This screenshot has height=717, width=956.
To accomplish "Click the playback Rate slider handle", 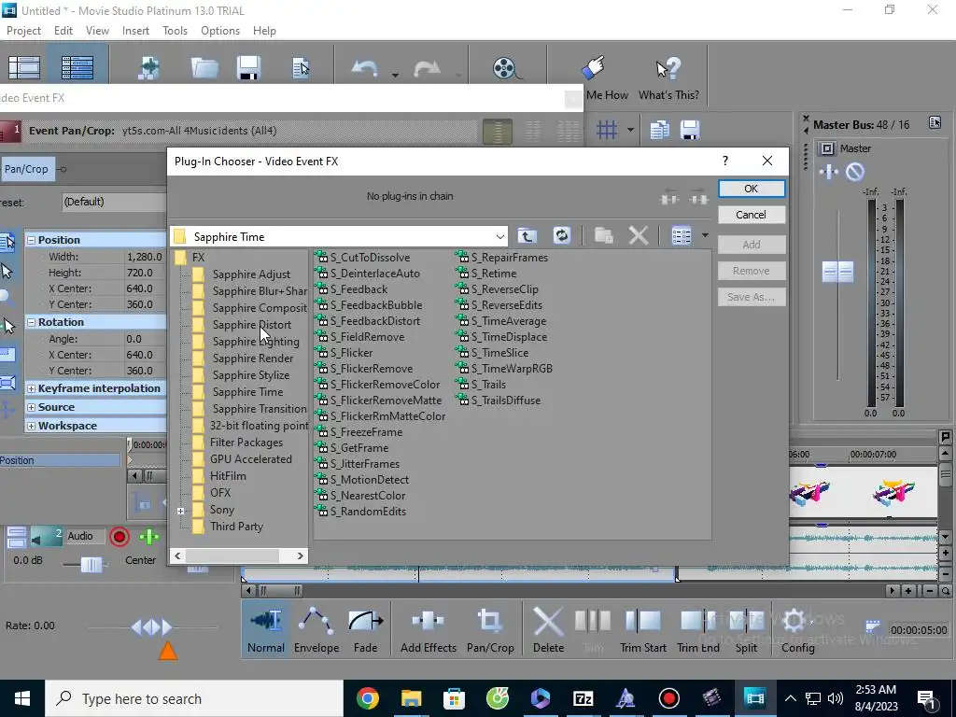I will coord(152,626).
